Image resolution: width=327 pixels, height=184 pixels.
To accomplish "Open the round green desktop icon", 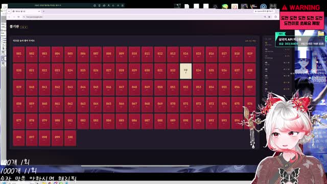I will 225,7.
